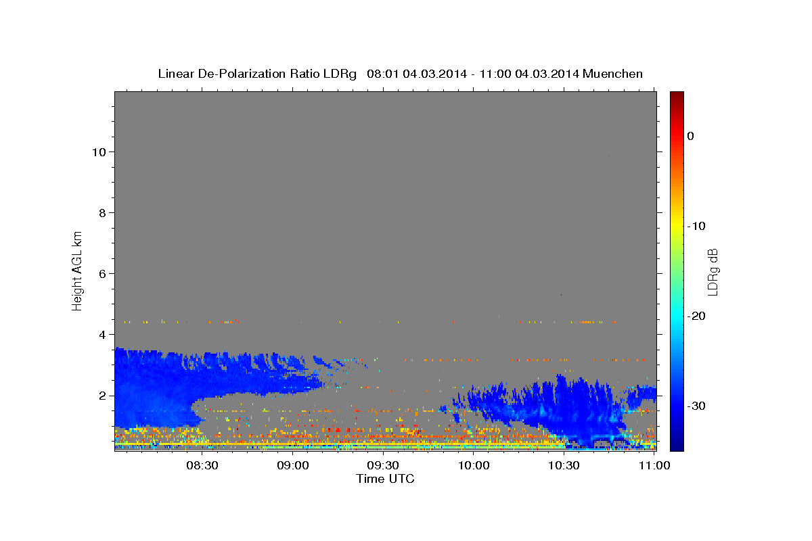
Task: Click the 10:30 time tick label
Action: (564, 465)
